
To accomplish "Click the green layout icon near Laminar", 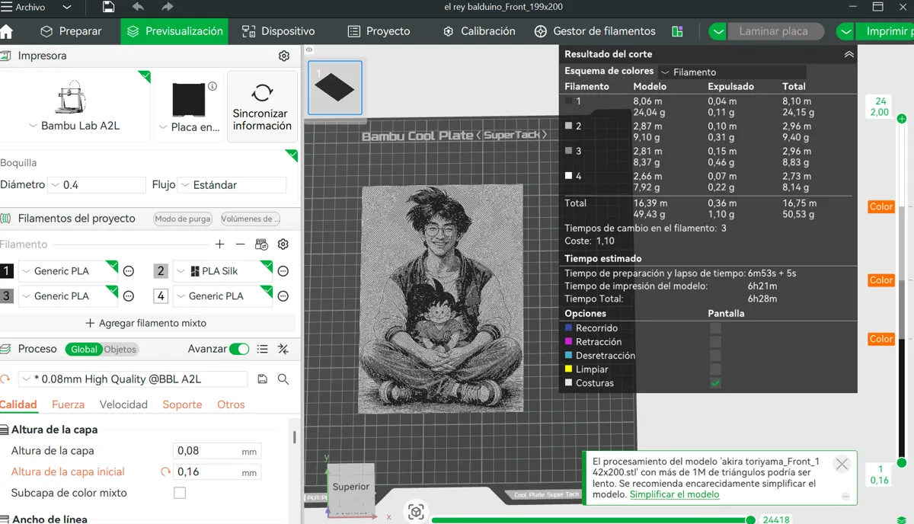I will [x=677, y=31].
